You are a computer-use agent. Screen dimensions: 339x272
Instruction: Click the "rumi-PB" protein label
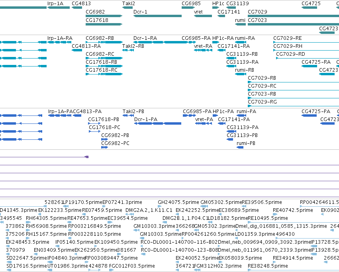246,143
